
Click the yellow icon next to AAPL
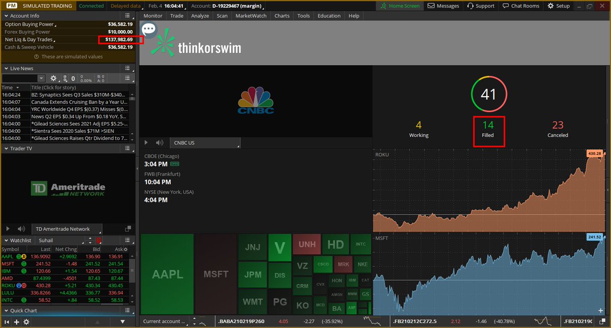tap(23, 256)
